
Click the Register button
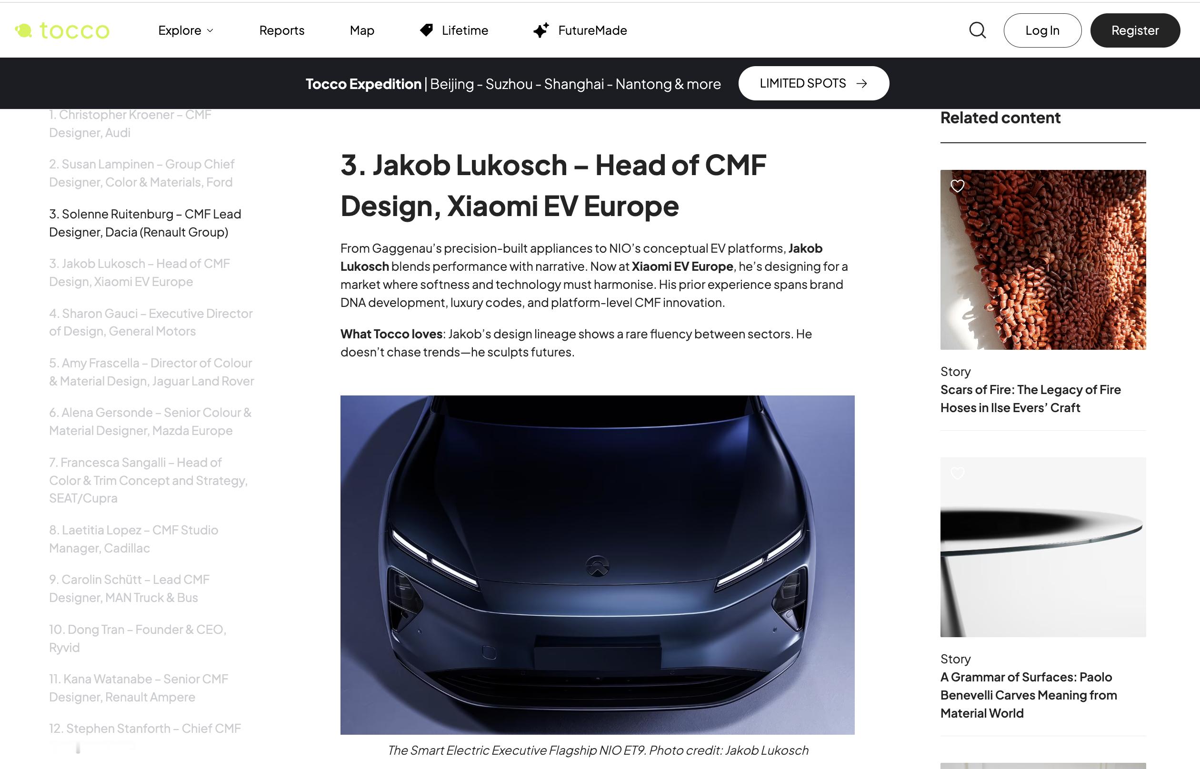pyautogui.click(x=1135, y=30)
